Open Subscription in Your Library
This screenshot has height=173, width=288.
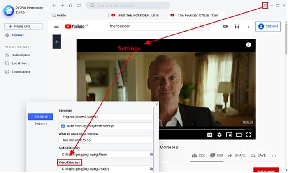tap(17, 55)
